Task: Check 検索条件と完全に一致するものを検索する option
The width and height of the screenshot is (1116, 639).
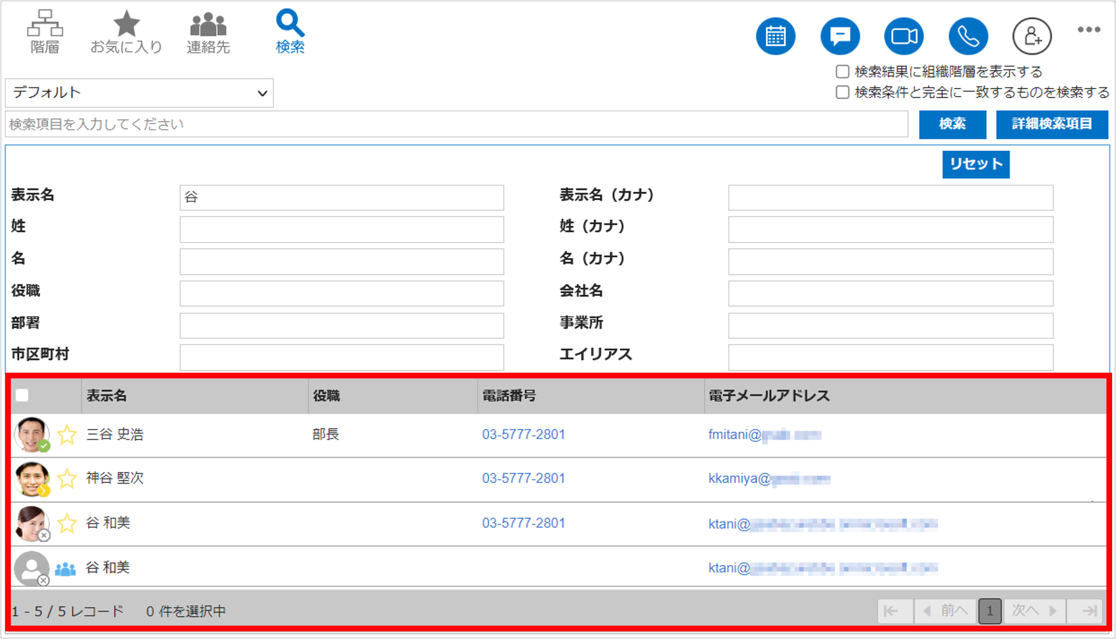Action: point(842,92)
